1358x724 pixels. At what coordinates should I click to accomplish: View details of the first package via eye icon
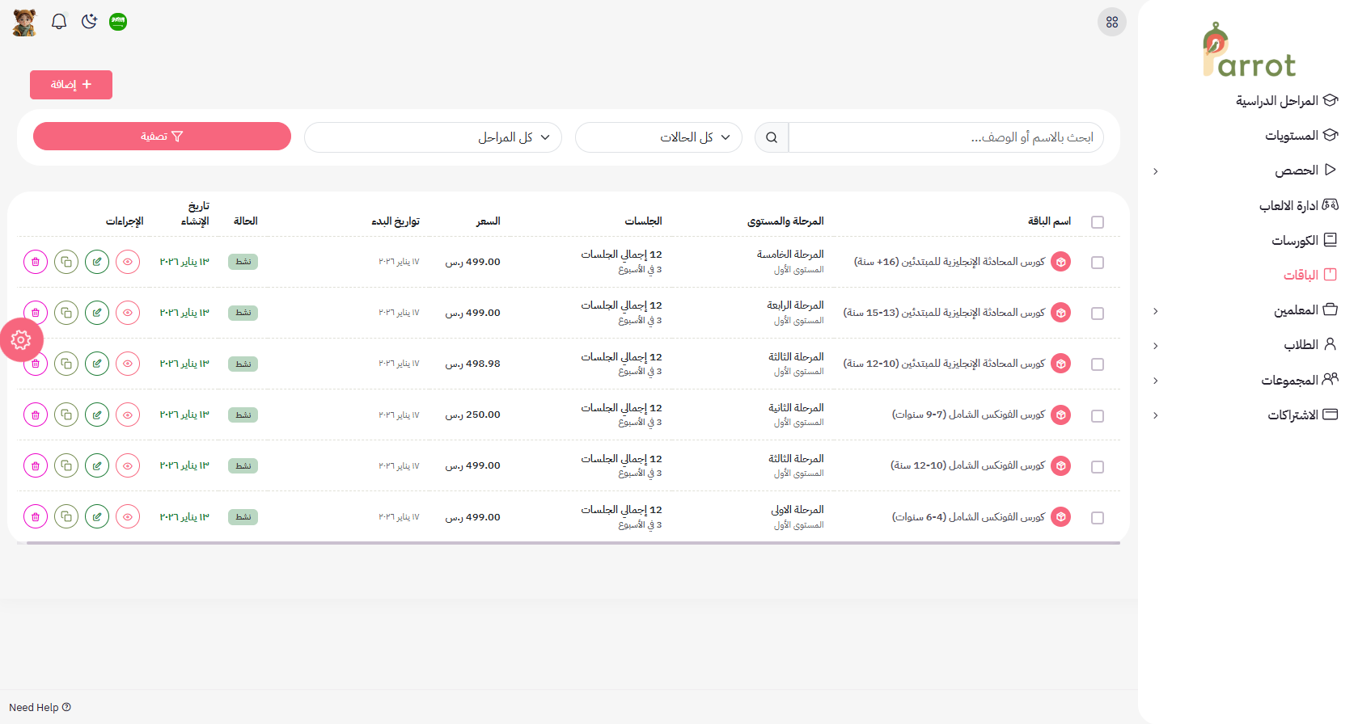[128, 262]
